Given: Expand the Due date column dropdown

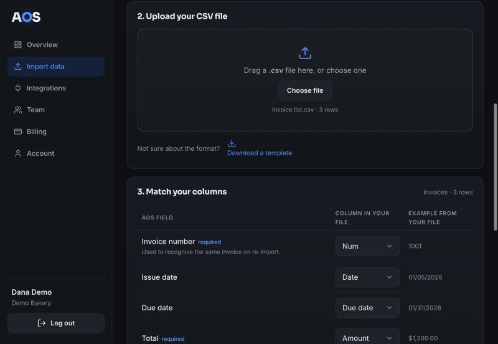Looking at the screenshot, I should (367, 308).
